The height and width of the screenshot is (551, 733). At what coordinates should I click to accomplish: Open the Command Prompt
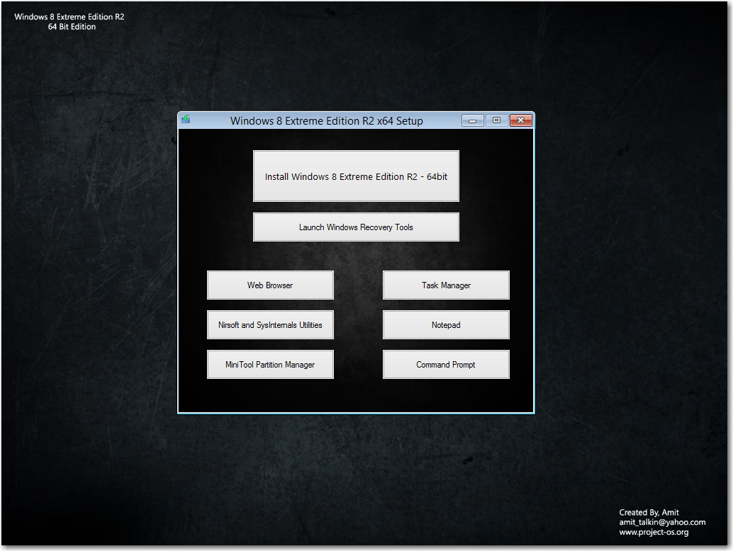446,364
